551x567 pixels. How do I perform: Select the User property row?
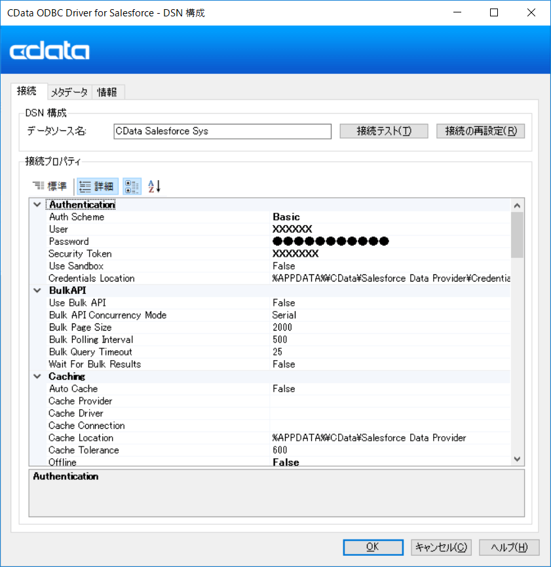(278, 229)
